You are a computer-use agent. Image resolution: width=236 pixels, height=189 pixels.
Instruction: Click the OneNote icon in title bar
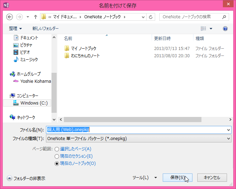click(6, 5)
